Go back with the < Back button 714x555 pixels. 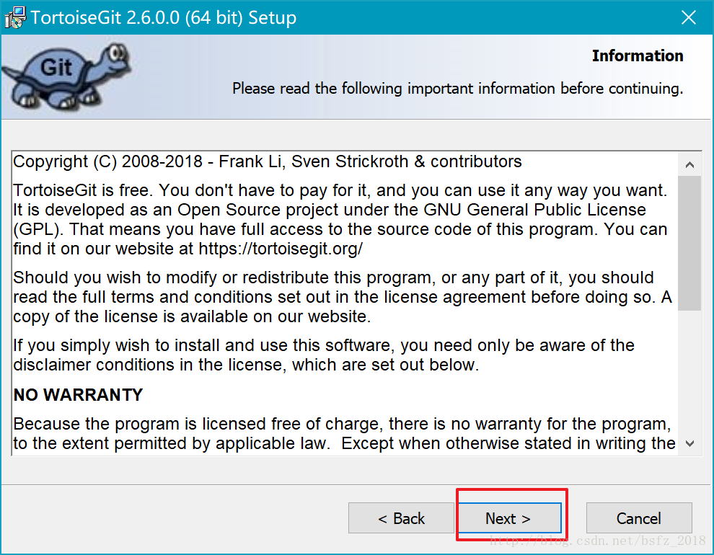pyautogui.click(x=401, y=518)
